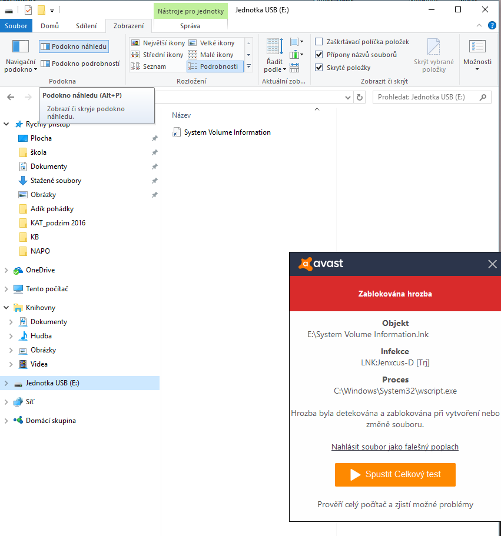This screenshot has width=501, height=536.
Task: Click the Nástroje pro jednotky tab header
Action: [191, 11]
